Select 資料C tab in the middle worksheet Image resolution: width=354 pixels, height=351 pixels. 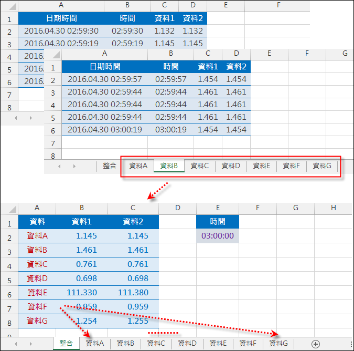200,166
